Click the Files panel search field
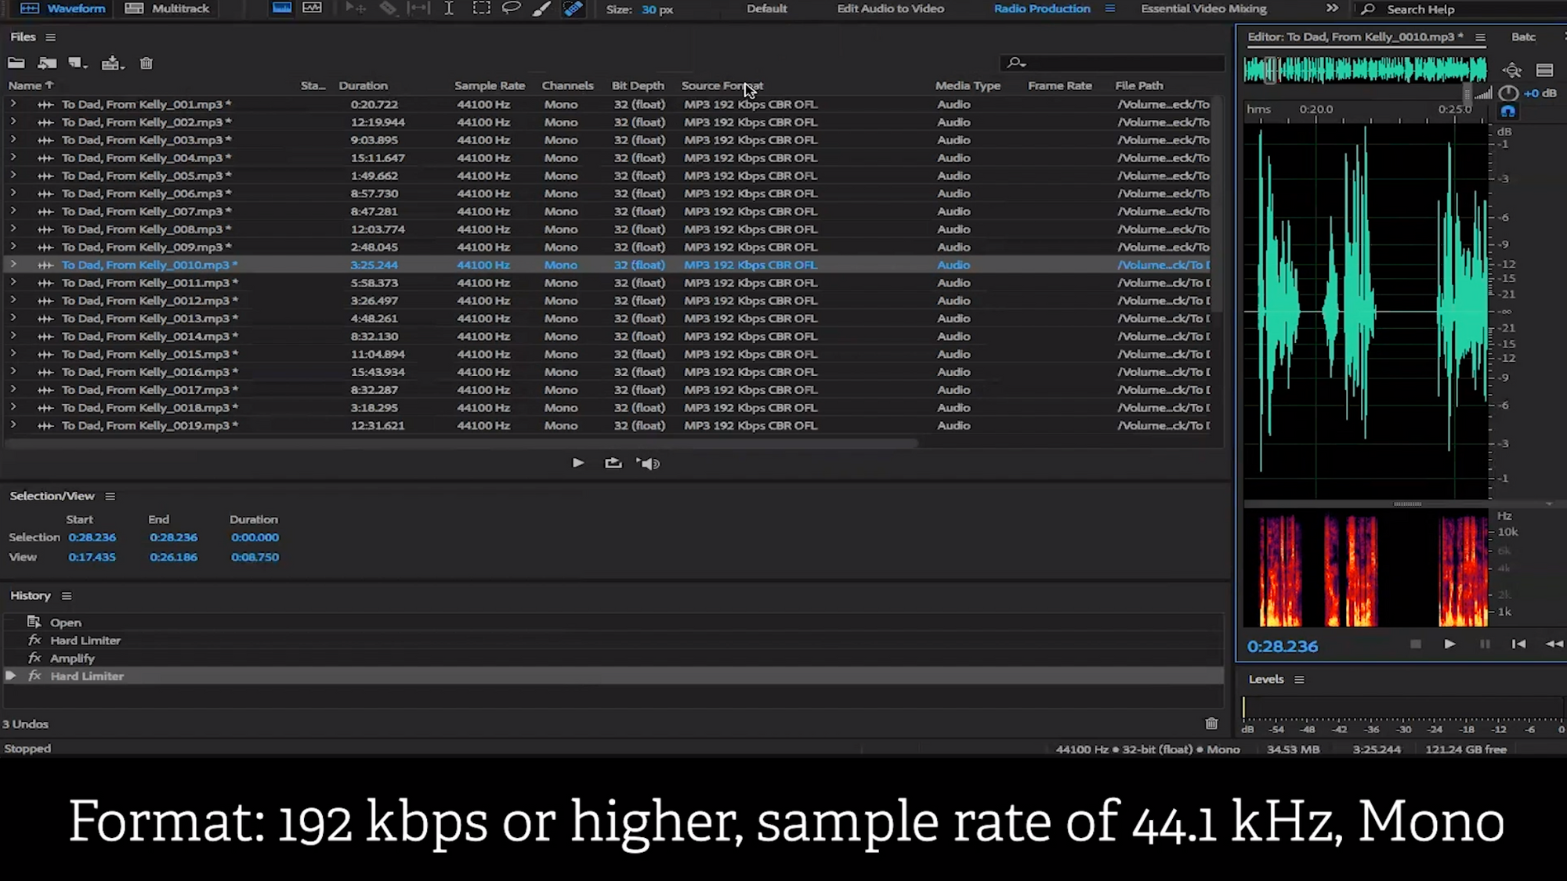Viewport: 1567px width, 881px height. point(1113,63)
